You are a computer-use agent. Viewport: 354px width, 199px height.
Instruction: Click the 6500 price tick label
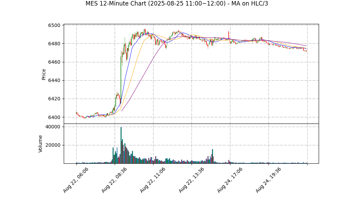54,25
